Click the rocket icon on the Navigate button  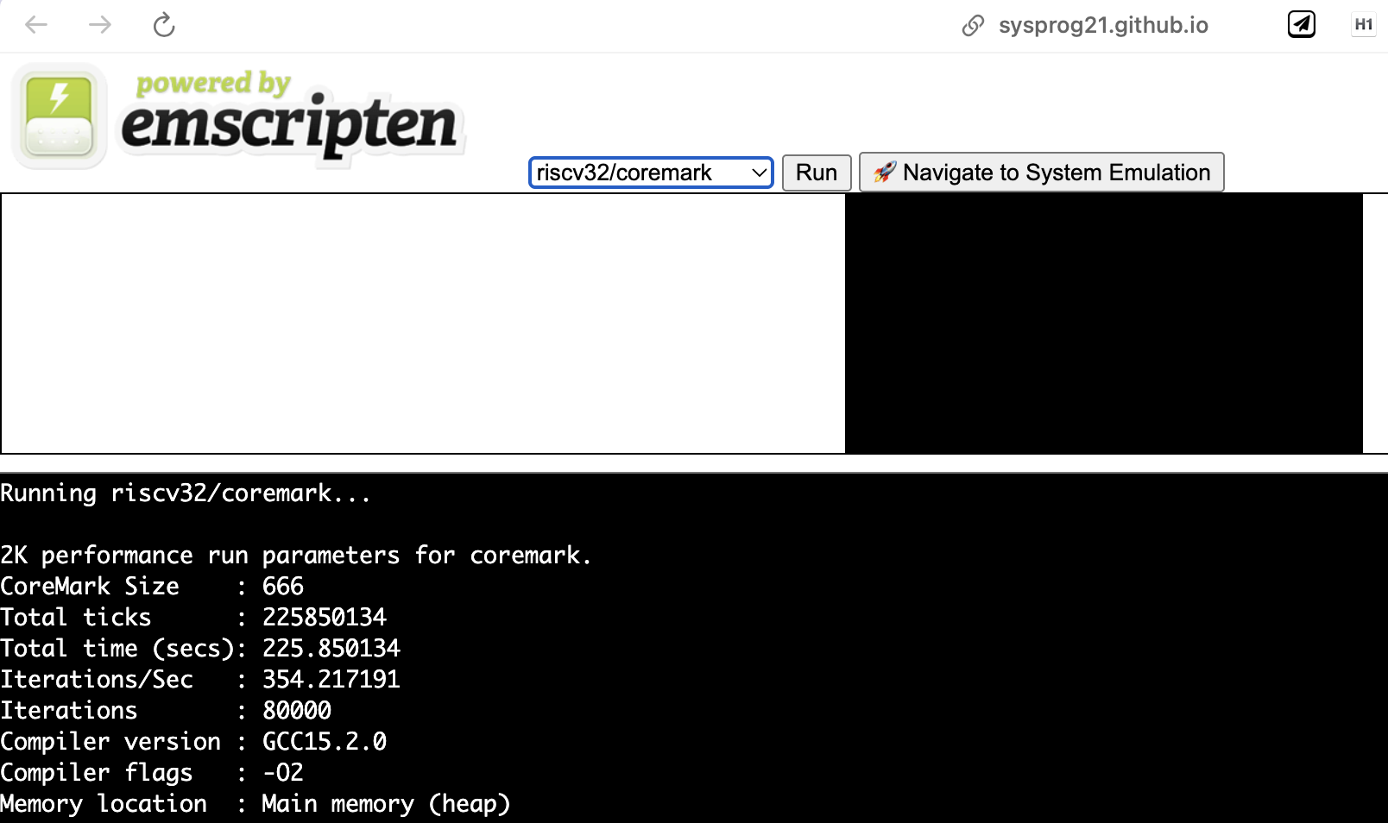tap(885, 173)
